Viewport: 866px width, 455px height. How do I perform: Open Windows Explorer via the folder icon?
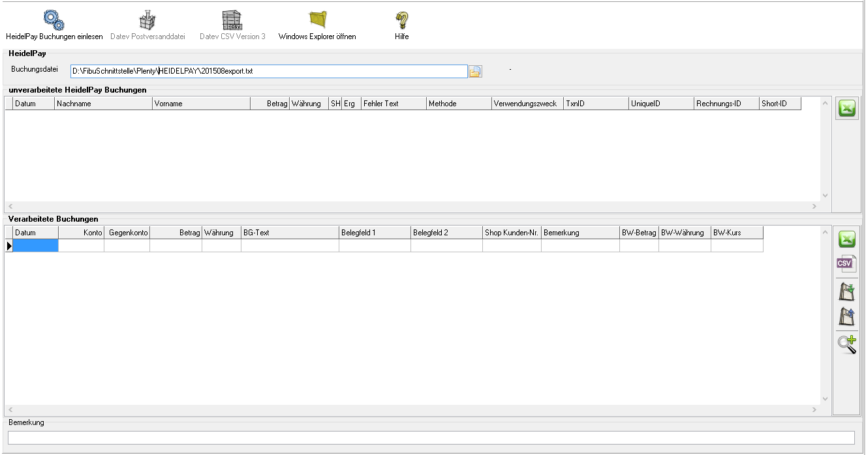coord(317,20)
